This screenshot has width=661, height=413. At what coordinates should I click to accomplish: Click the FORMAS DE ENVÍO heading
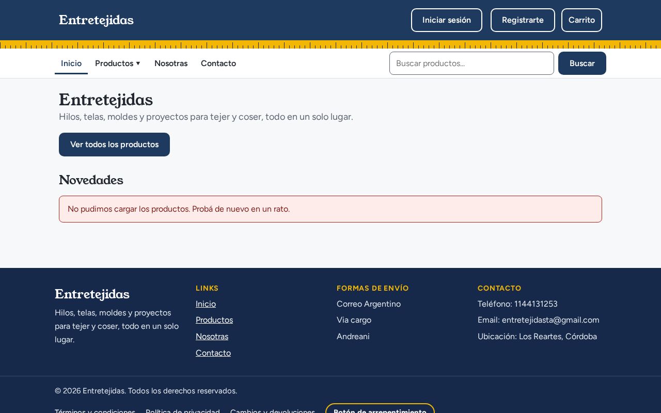[373, 288]
